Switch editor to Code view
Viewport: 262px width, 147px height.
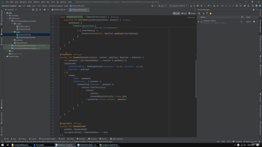point(176,13)
